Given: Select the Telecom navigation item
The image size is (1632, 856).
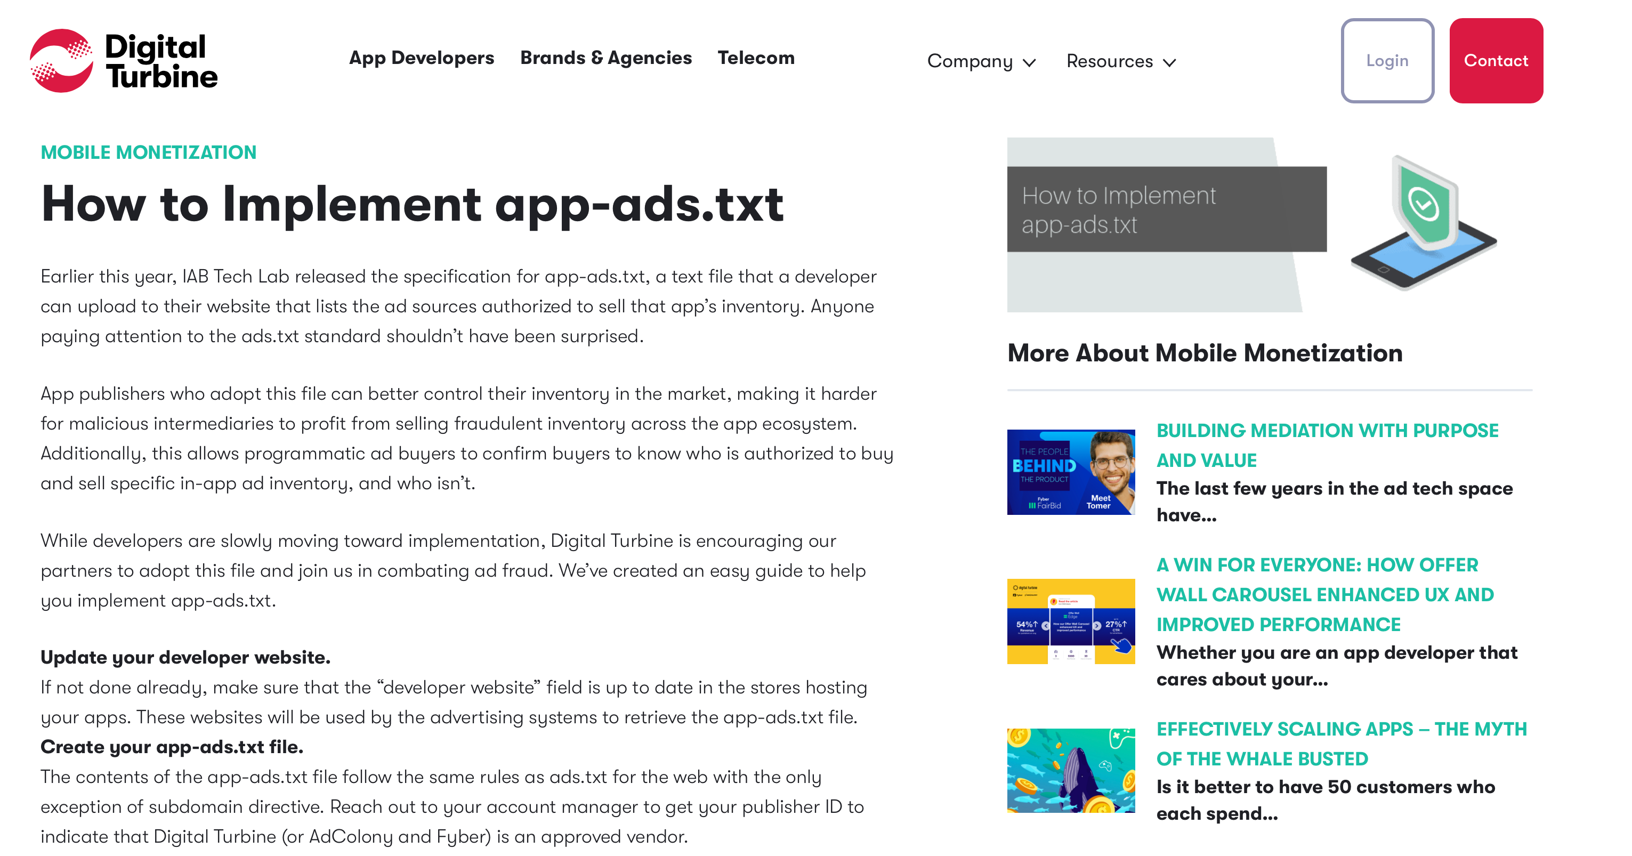Looking at the screenshot, I should [x=756, y=58].
